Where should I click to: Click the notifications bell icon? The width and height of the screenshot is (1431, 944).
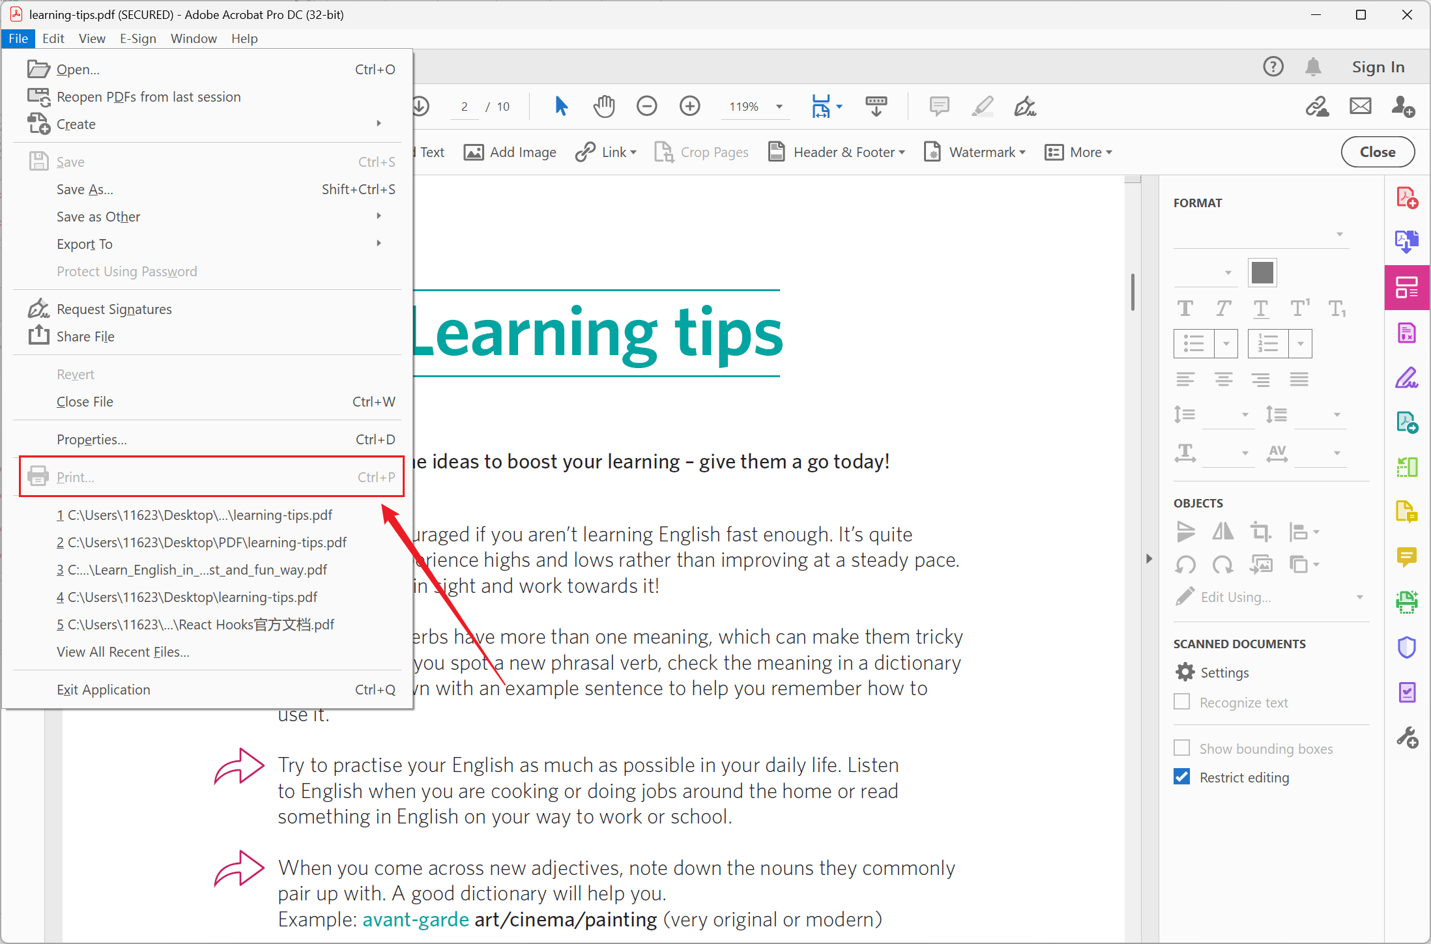coord(1313,66)
